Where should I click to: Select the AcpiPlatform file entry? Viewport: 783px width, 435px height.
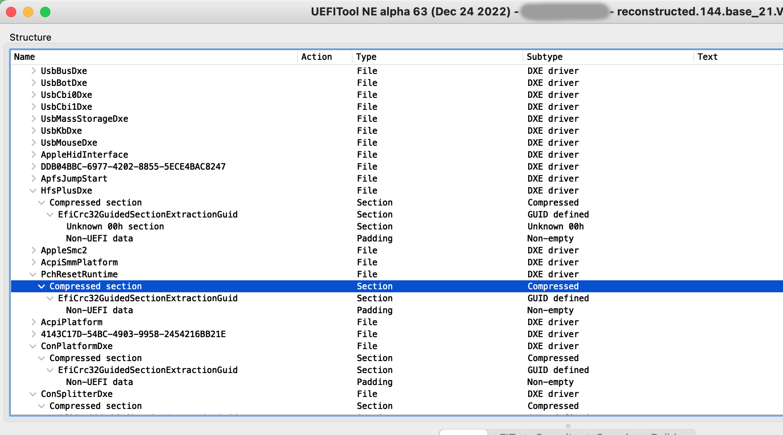71,322
